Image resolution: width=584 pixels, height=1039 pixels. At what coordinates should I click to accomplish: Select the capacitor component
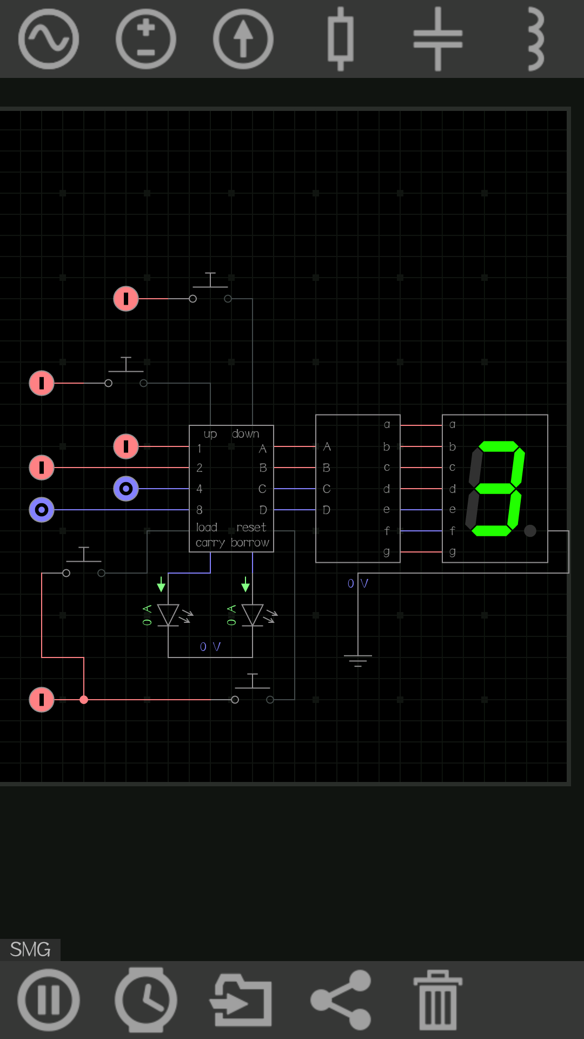(x=438, y=39)
